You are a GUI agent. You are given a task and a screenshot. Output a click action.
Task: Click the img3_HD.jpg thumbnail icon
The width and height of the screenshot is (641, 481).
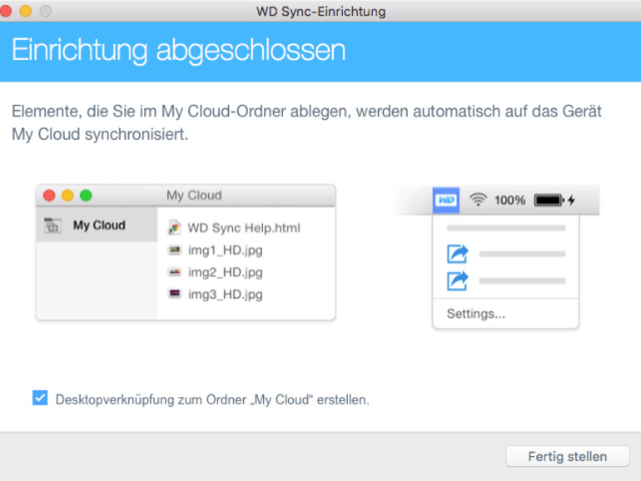click(175, 294)
